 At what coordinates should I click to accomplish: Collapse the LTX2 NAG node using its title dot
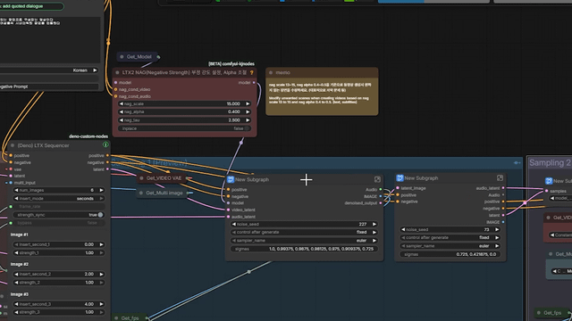pos(117,72)
